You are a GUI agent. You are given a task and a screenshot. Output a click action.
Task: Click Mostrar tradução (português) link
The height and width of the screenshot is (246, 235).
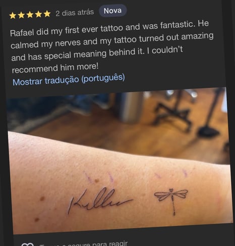[69, 80]
